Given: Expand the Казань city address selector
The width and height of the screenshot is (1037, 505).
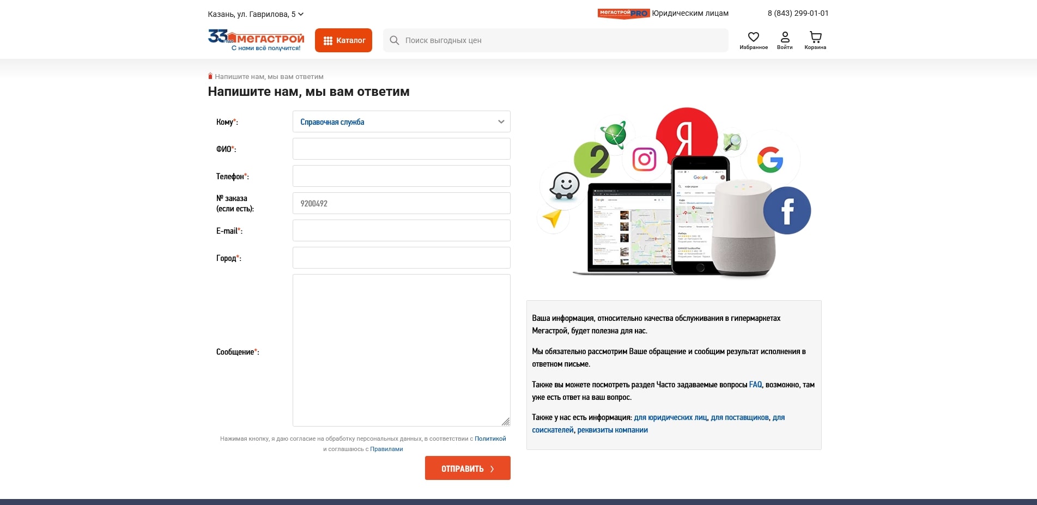Looking at the screenshot, I should [x=255, y=14].
